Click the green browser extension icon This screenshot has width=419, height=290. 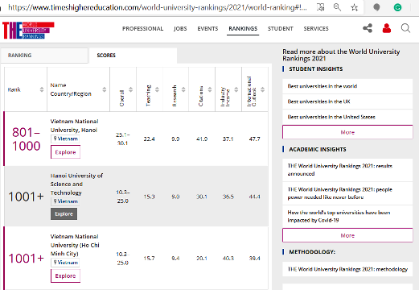tap(397, 7)
